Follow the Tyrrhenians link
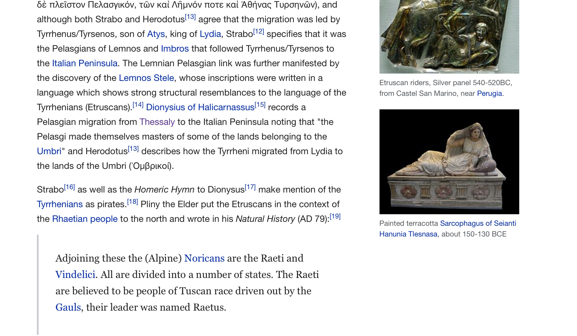The height and width of the screenshot is (336, 577). (60, 204)
